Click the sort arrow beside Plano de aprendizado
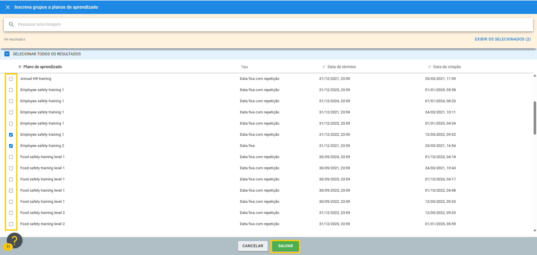 click(x=20, y=67)
